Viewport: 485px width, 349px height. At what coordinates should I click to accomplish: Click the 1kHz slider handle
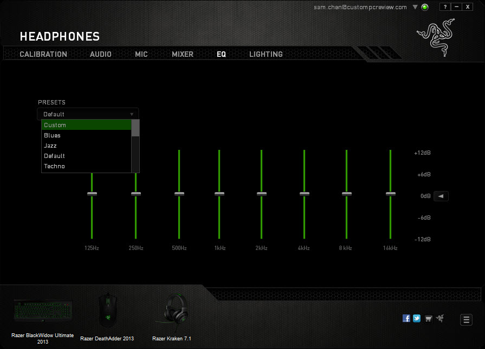pos(219,194)
